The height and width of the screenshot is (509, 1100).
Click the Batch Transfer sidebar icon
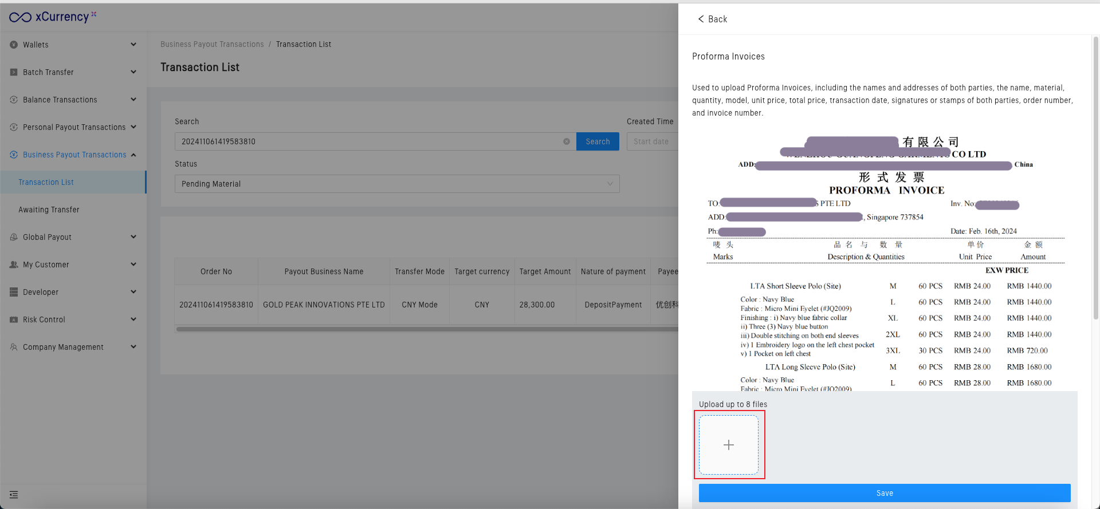(14, 72)
